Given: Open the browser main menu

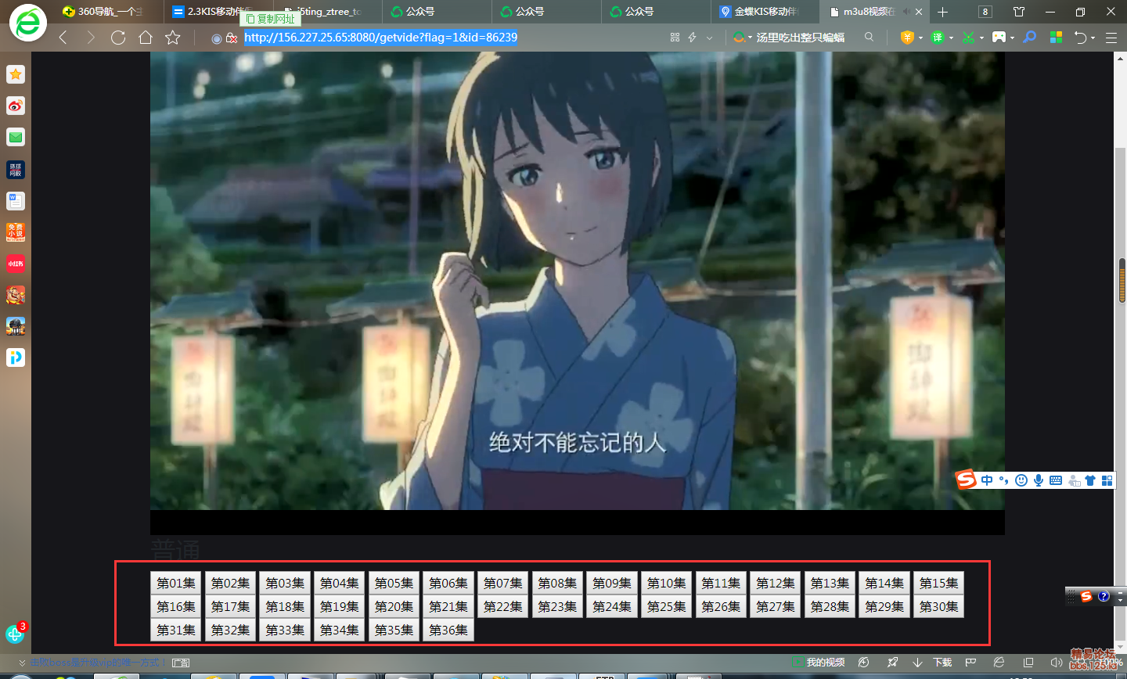Looking at the screenshot, I should pyautogui.click(x=1111, y=38).
